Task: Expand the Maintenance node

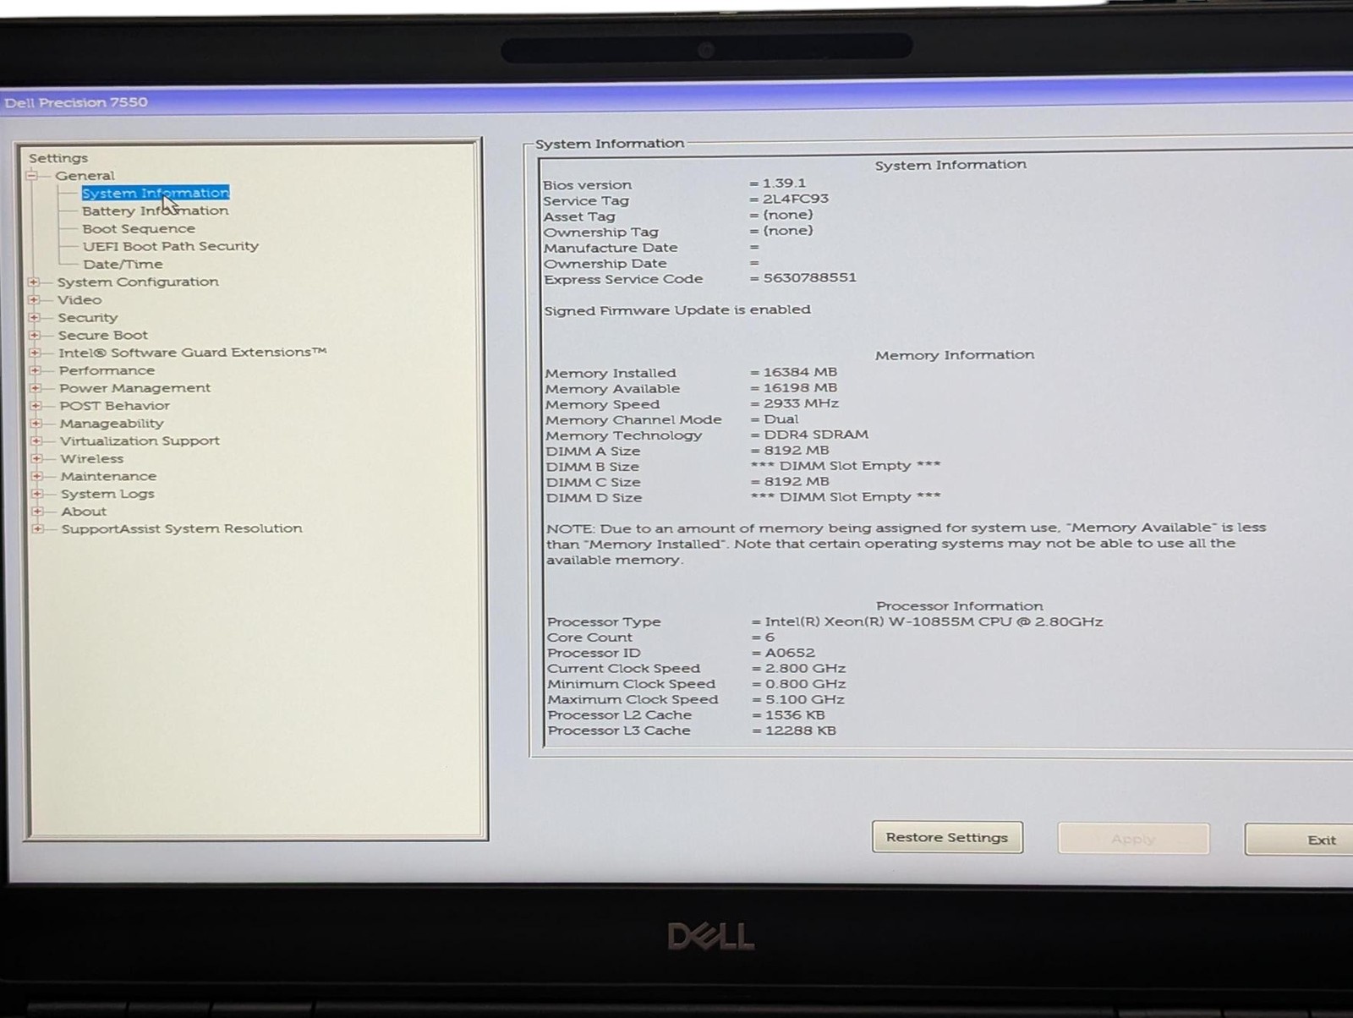Action: [37, 476]
